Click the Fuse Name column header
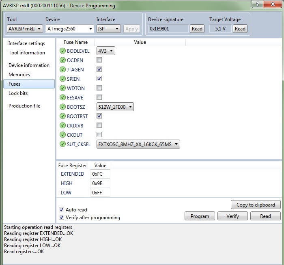The width and height of the screenshot is (284, 265). tap(76, 42)
